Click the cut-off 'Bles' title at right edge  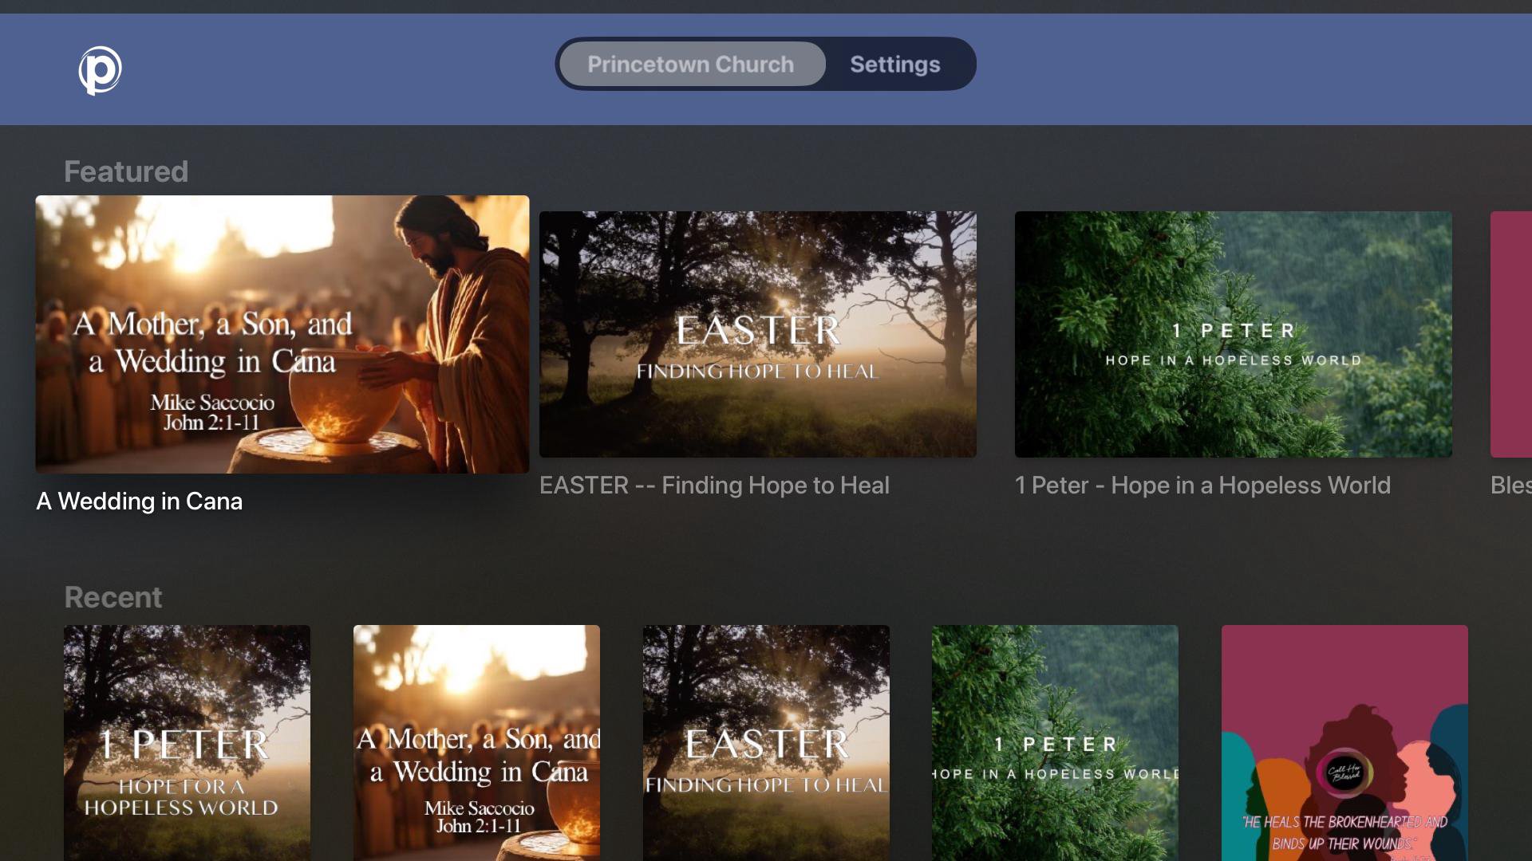1510,486
